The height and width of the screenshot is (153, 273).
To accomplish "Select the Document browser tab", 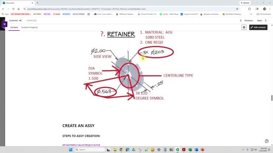I will (x=17, y=3).
